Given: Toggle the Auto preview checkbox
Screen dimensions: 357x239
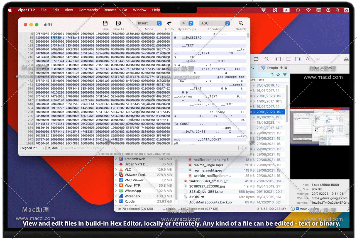Looking at the screenshot, I should click(x=298, y=209).
